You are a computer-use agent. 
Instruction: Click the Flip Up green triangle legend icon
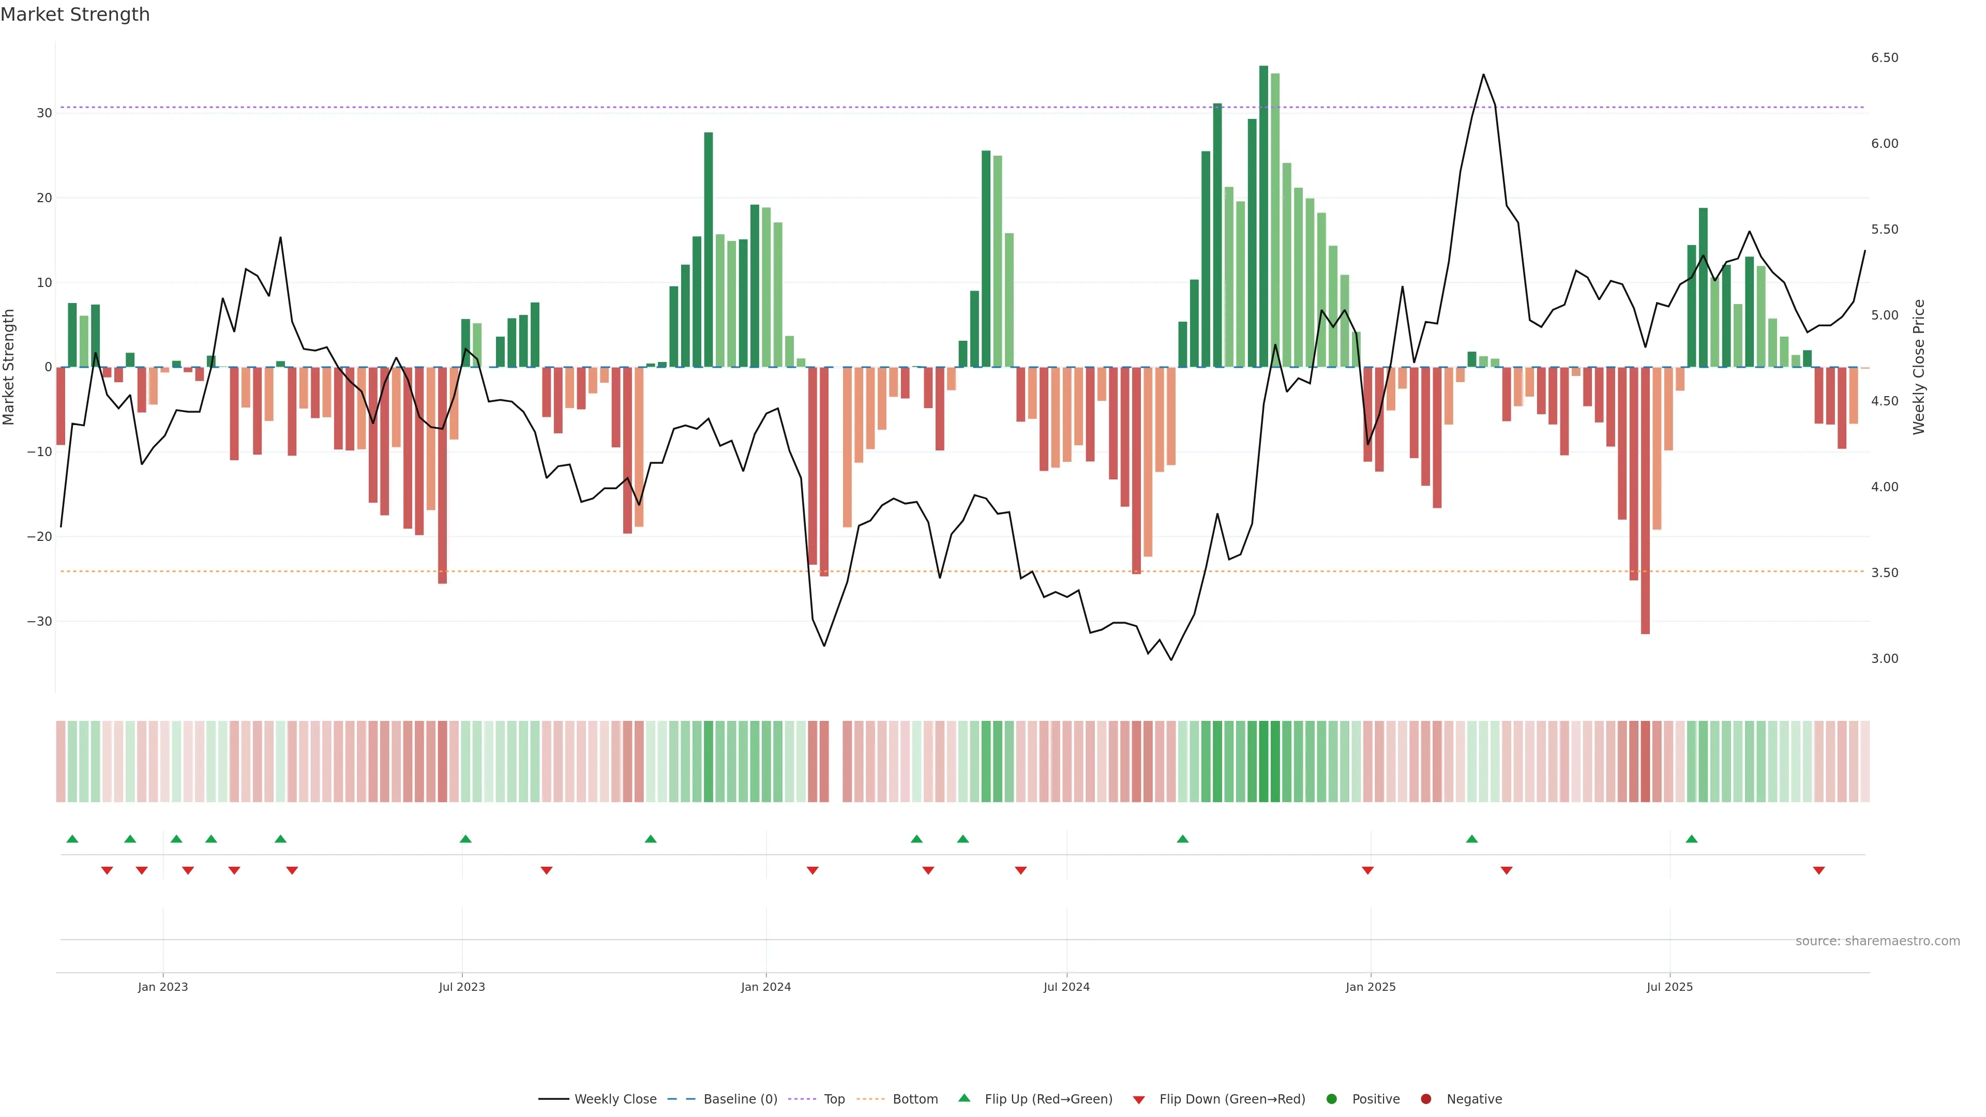[x=964, y=1098]
